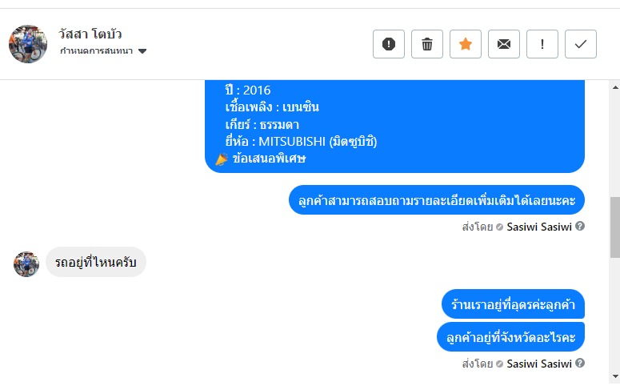Click the scrollbar down arrow

click(x=614, y=376)
